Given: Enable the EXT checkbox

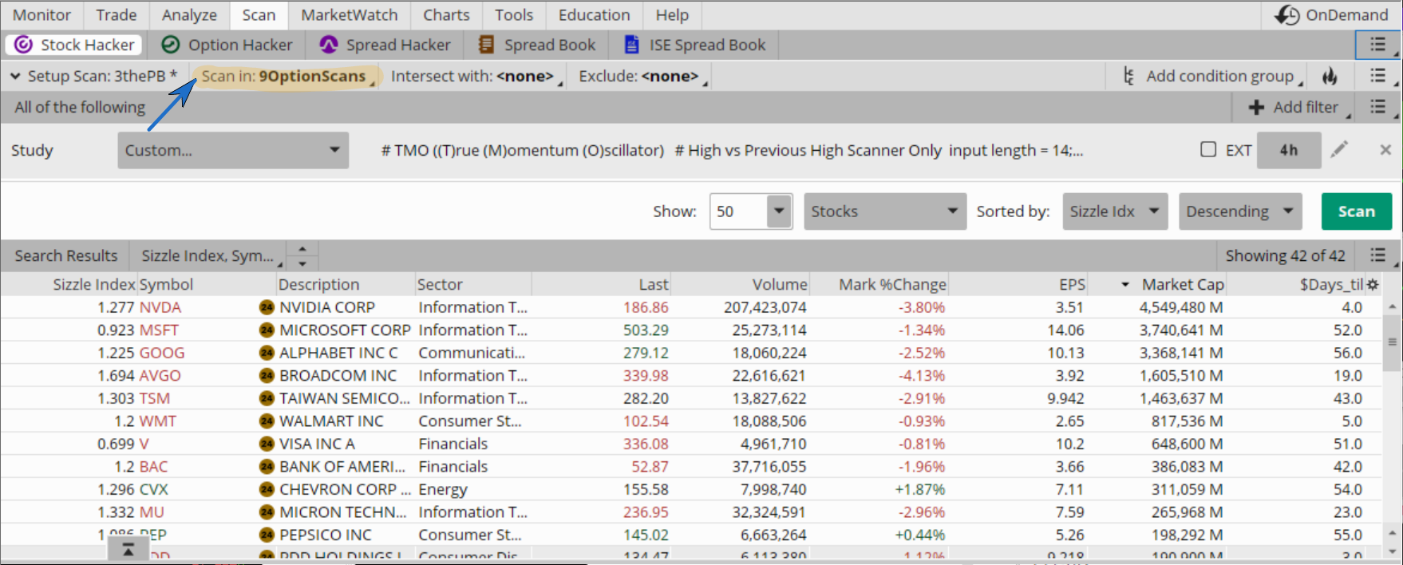Looking at the screenshot, I should pos(1208,149).
